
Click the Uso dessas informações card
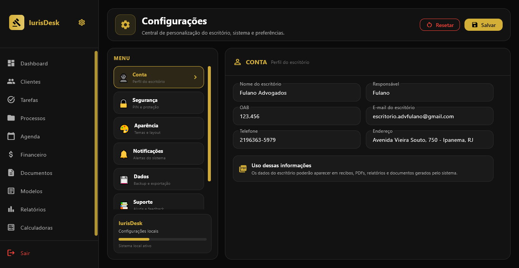click(x=363, y=168)
